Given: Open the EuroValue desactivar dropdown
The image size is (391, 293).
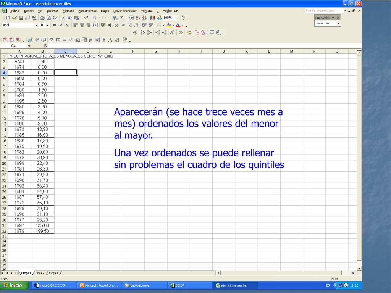Looking at the screenshot, I should tap(338, 23).
